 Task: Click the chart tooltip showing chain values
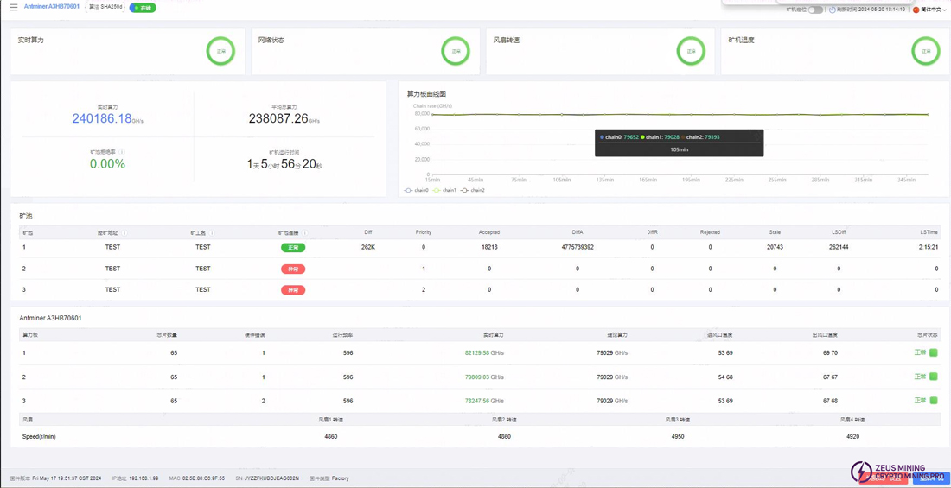click(679, 143)
